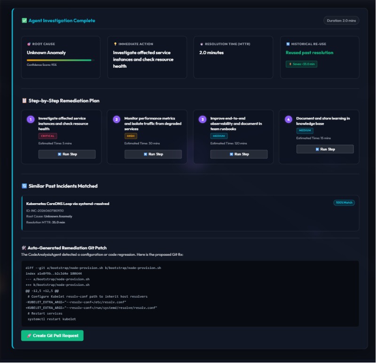
Task: Click the Reused past resolution text
Action: [x=309, y=53]
